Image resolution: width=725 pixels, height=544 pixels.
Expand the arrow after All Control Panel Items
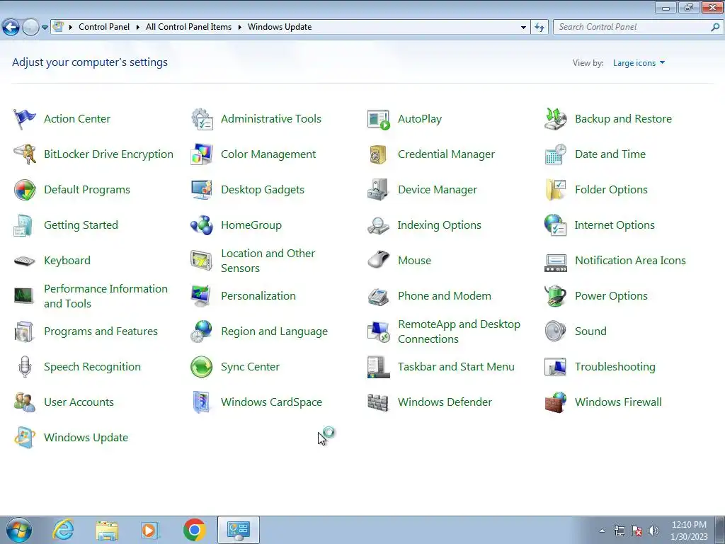pyautogui.click(x=239, y=28)
